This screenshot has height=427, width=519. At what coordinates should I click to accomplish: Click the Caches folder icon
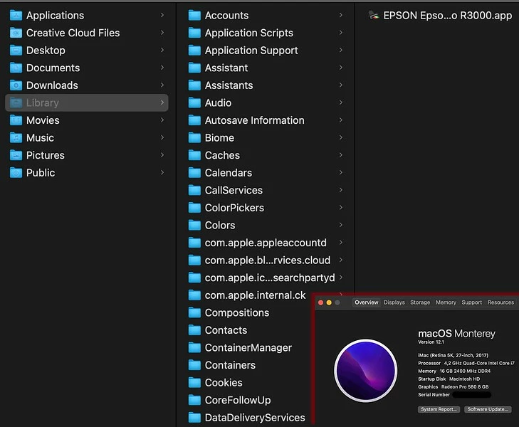[x=194, y=155]
